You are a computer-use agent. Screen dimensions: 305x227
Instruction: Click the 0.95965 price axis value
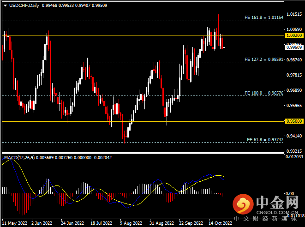[294, 106]
